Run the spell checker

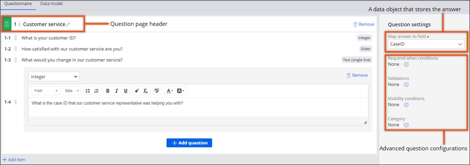click(x=157, y=91)
